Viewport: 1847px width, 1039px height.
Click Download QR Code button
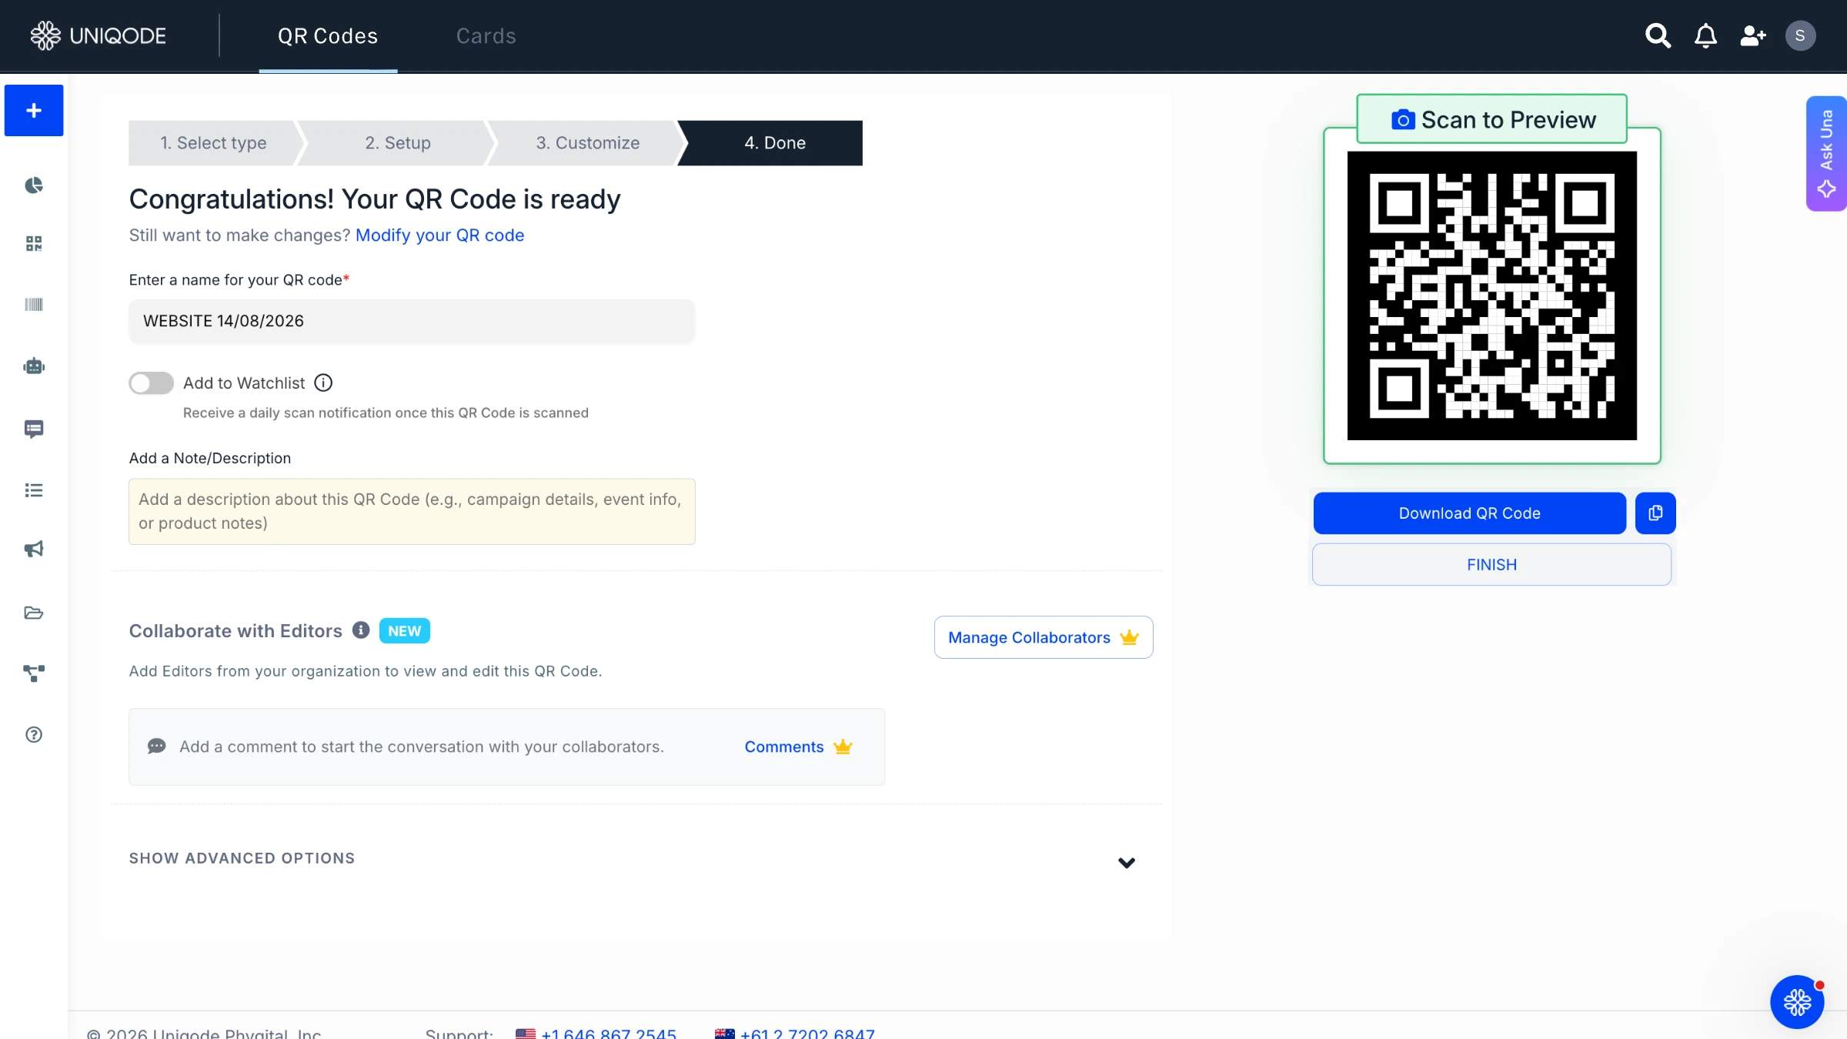pyautogui.click(x=1469, y=513)
